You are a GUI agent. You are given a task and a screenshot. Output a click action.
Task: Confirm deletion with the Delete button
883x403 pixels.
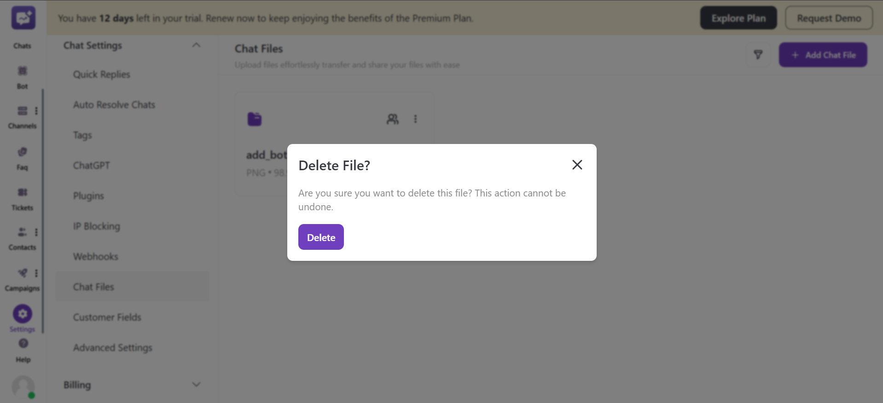point(321,237)
